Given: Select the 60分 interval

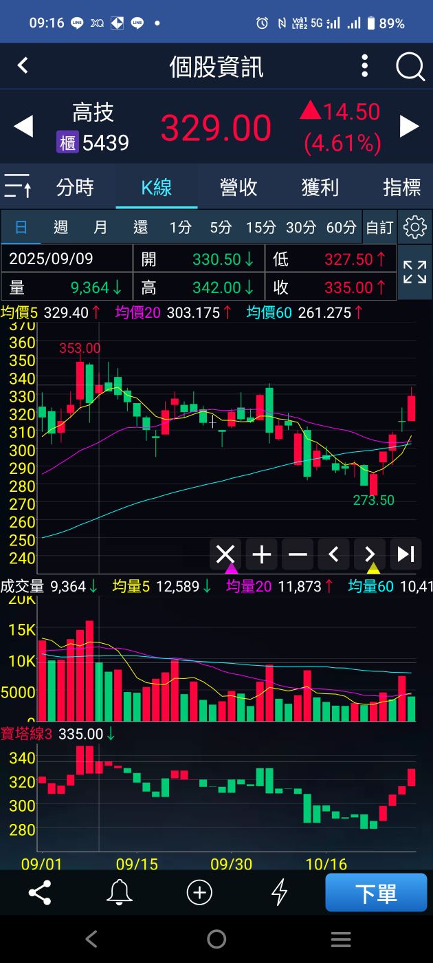Looking at the screenshot, I should (x=342, y=228).
